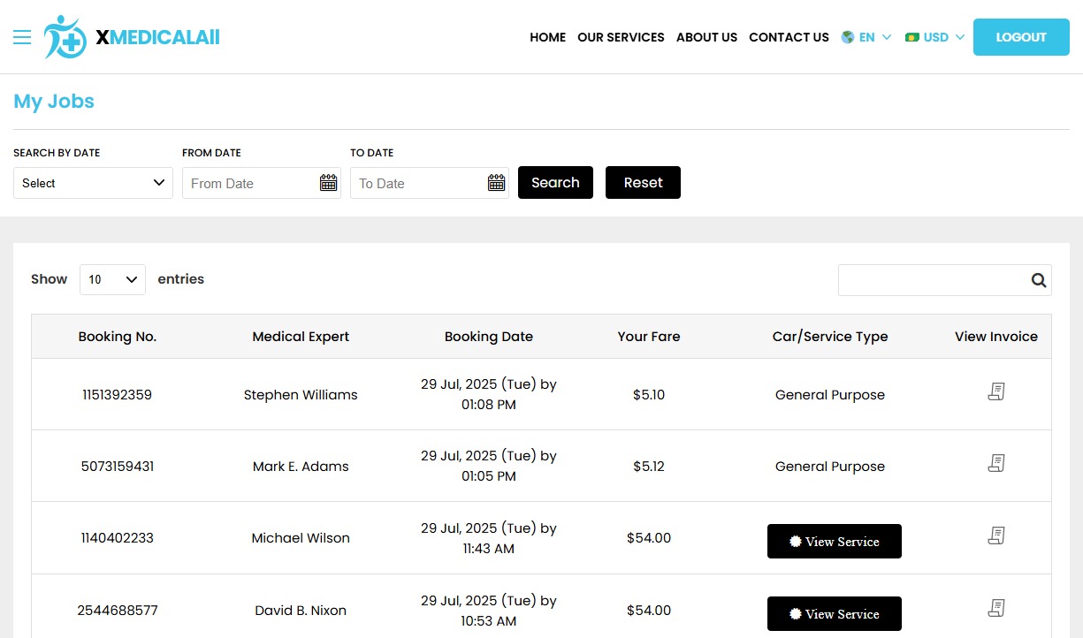
Task: View Service for Michael Wilson booking
Action: (834, 542)
